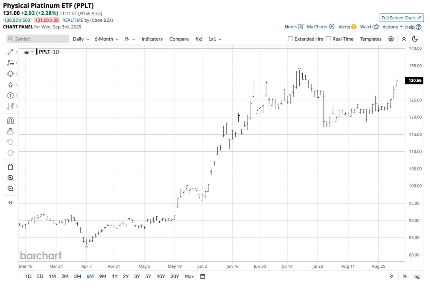Open the Indicators menu
The width and height of the screenshot is (430, 294).
pos(152,39)
